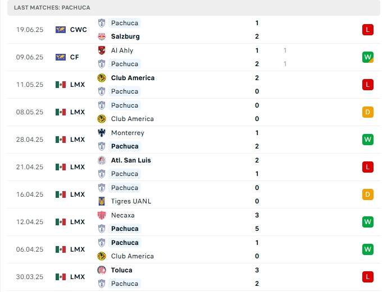The width and height of the screenshot is (387, 292).
Task: Click the Tigres UANL club logo
Action: tap(102, 201)
